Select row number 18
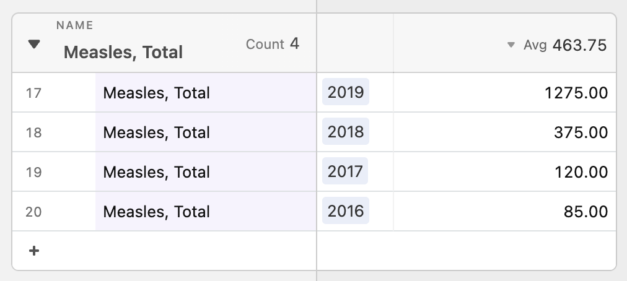Image resolution: width=627 pixels, height=281 pixels. click(x=33, y=132)
